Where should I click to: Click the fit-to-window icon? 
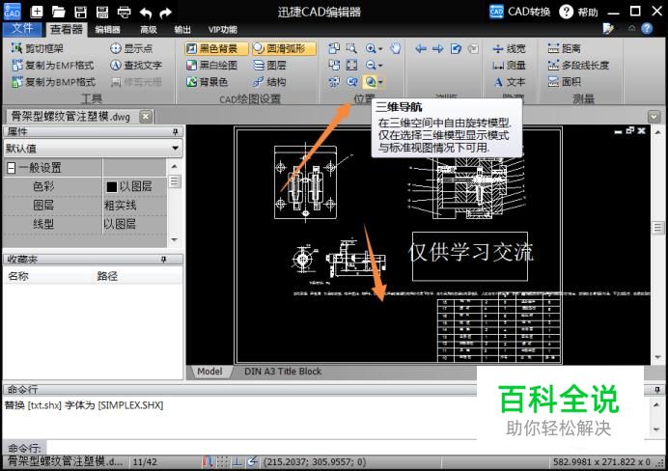click(x=351, y=66)
